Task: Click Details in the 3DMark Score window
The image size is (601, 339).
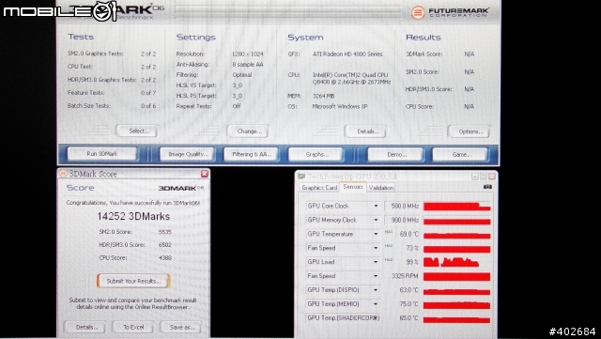Action: [85, 327]
